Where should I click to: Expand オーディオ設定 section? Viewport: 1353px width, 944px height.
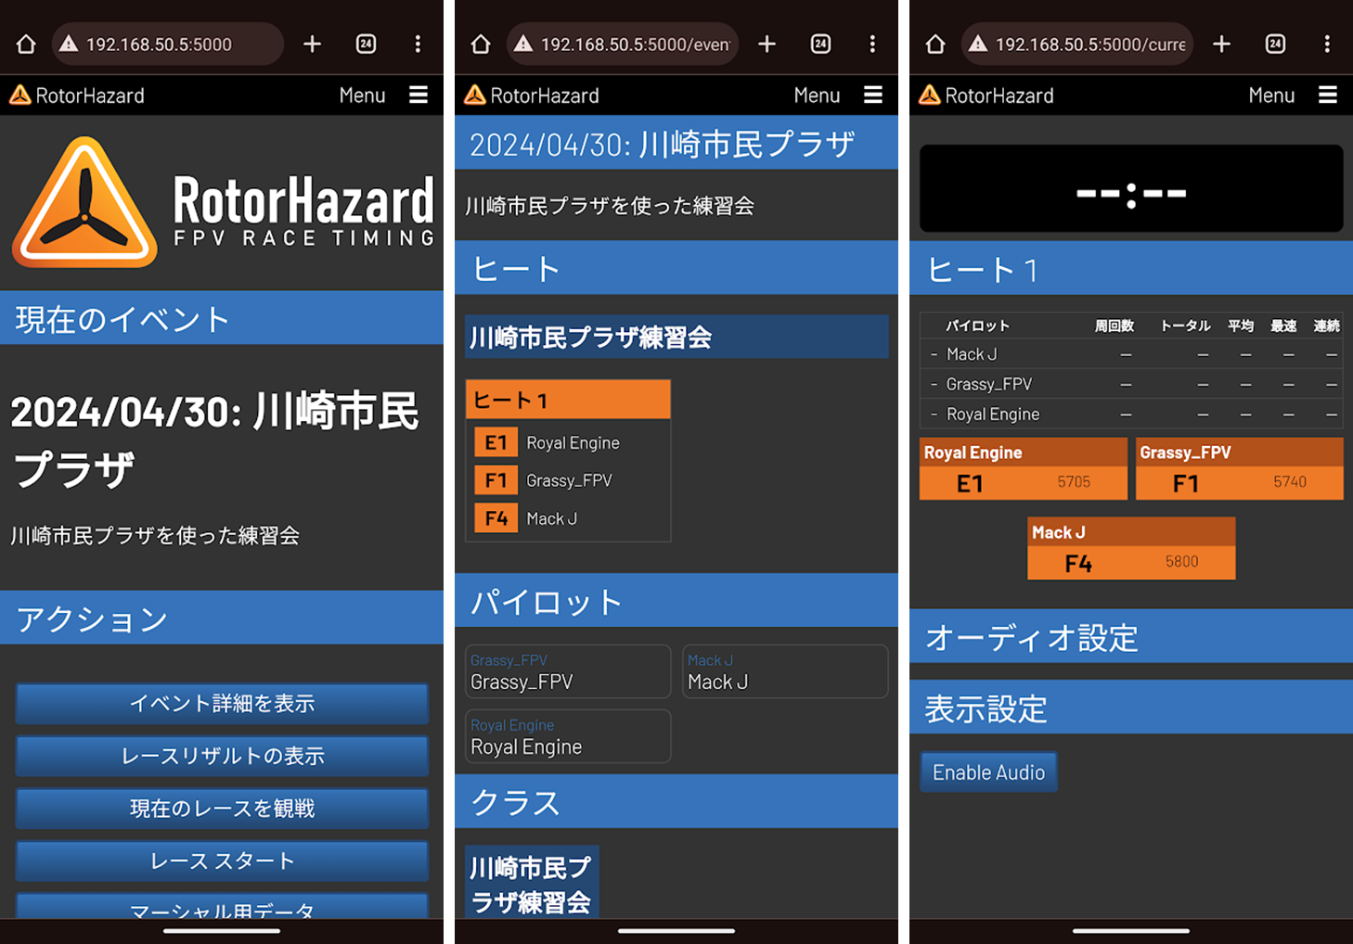pyautogui.click(x=1131, y=636)
